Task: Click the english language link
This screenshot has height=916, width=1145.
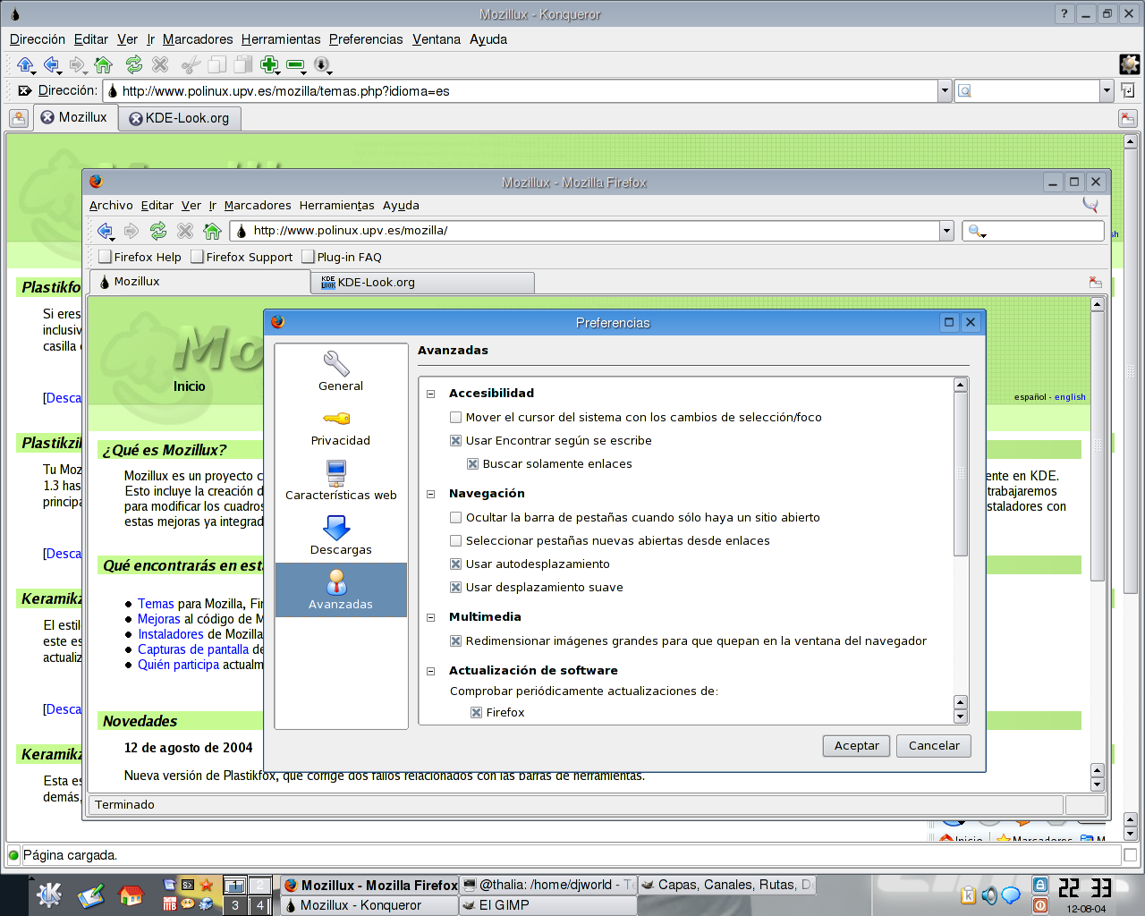Action: [x=1070, y=397]
